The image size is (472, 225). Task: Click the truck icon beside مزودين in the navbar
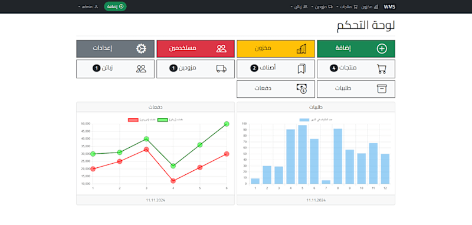tap(330, 6)
